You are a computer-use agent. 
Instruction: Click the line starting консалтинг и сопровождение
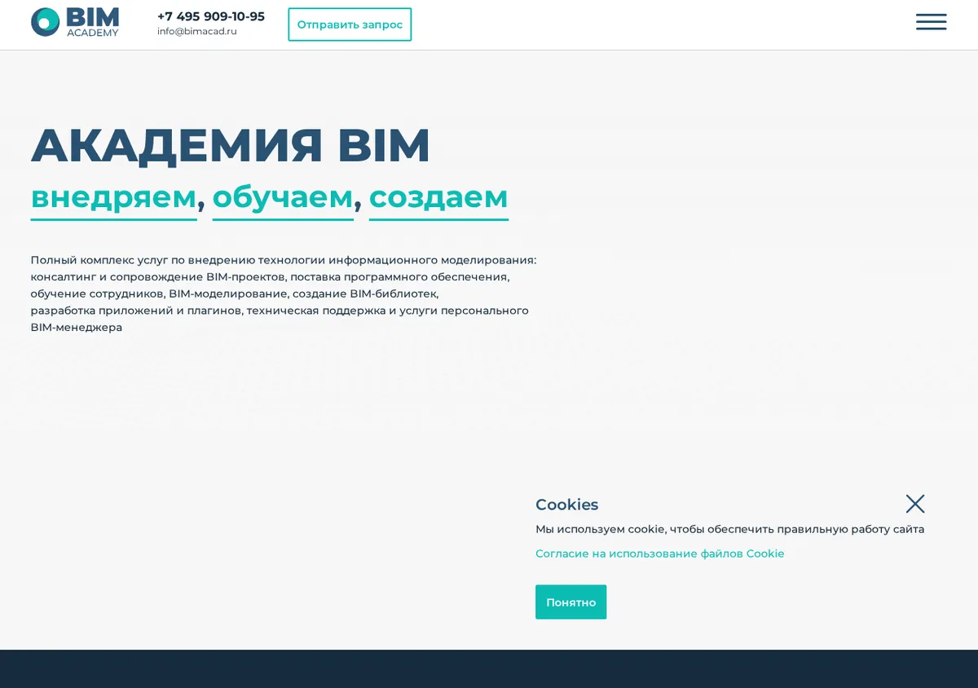click(x=270, y=277)
